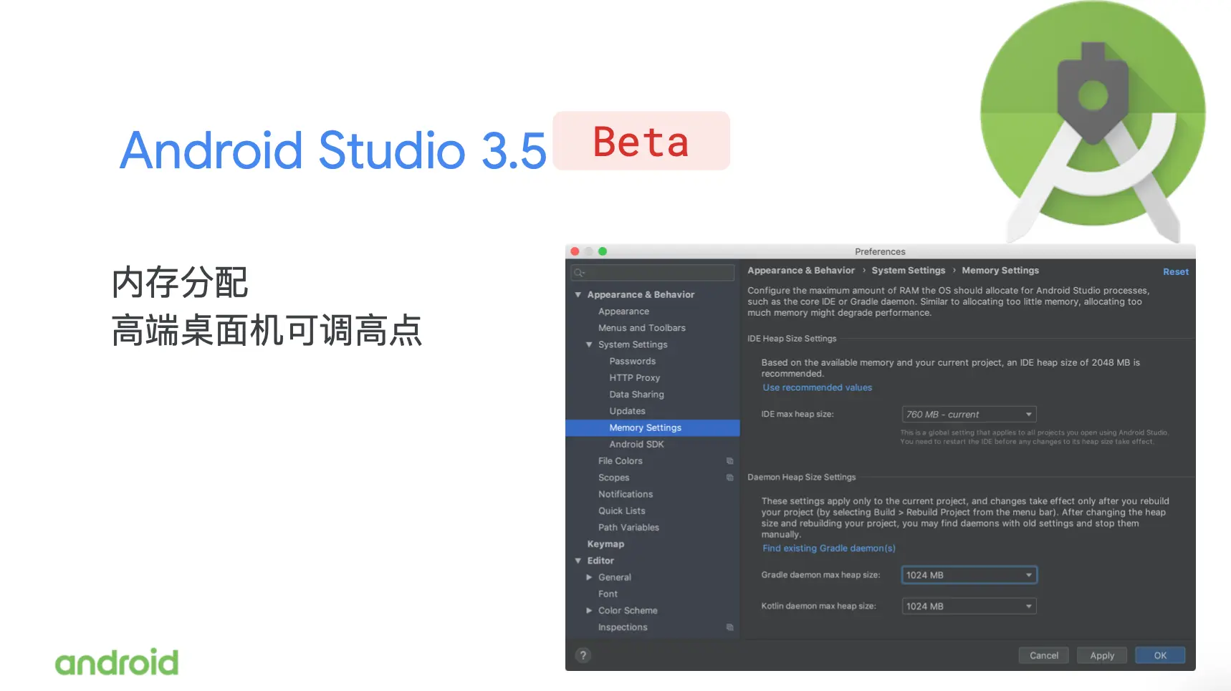This screenshot has width=1231, height=691.
Task: Click the Preferences search field
Action: click(x=653, y=273)
